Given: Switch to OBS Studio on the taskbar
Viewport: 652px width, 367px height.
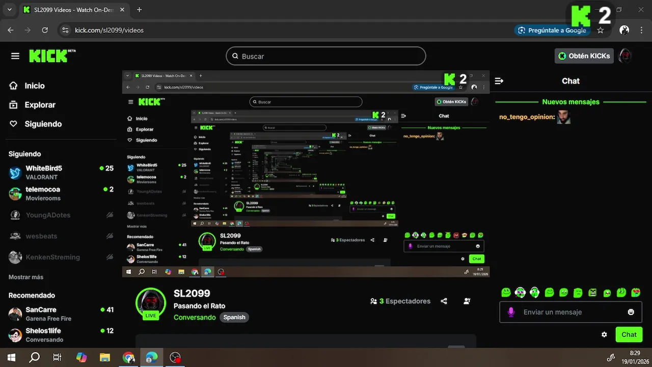Looking at the screenshot, I should 175,357.
